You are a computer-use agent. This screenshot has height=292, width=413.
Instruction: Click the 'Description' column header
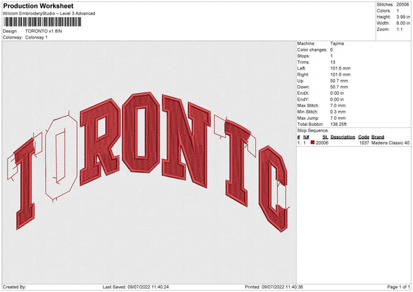(x=343, y=137)
